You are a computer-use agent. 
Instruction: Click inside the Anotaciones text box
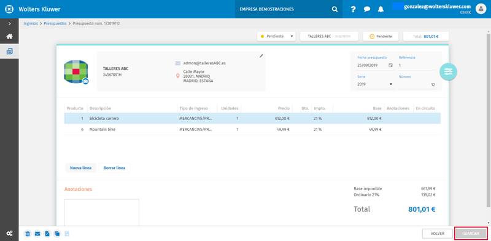(101, 213)
